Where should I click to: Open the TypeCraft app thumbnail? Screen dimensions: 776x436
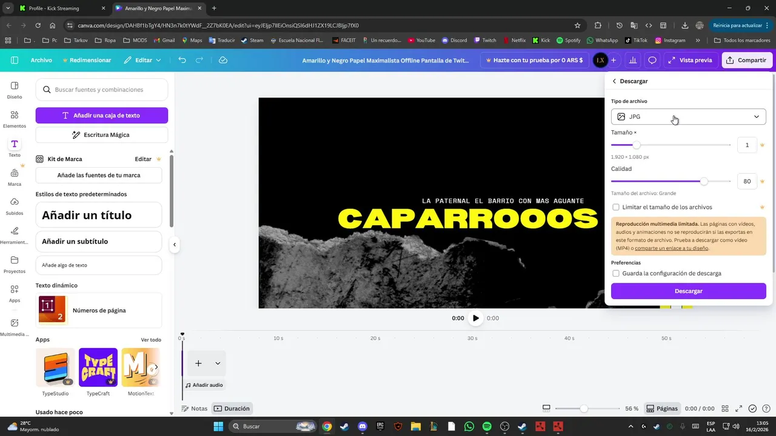click(x=98, y=368)
